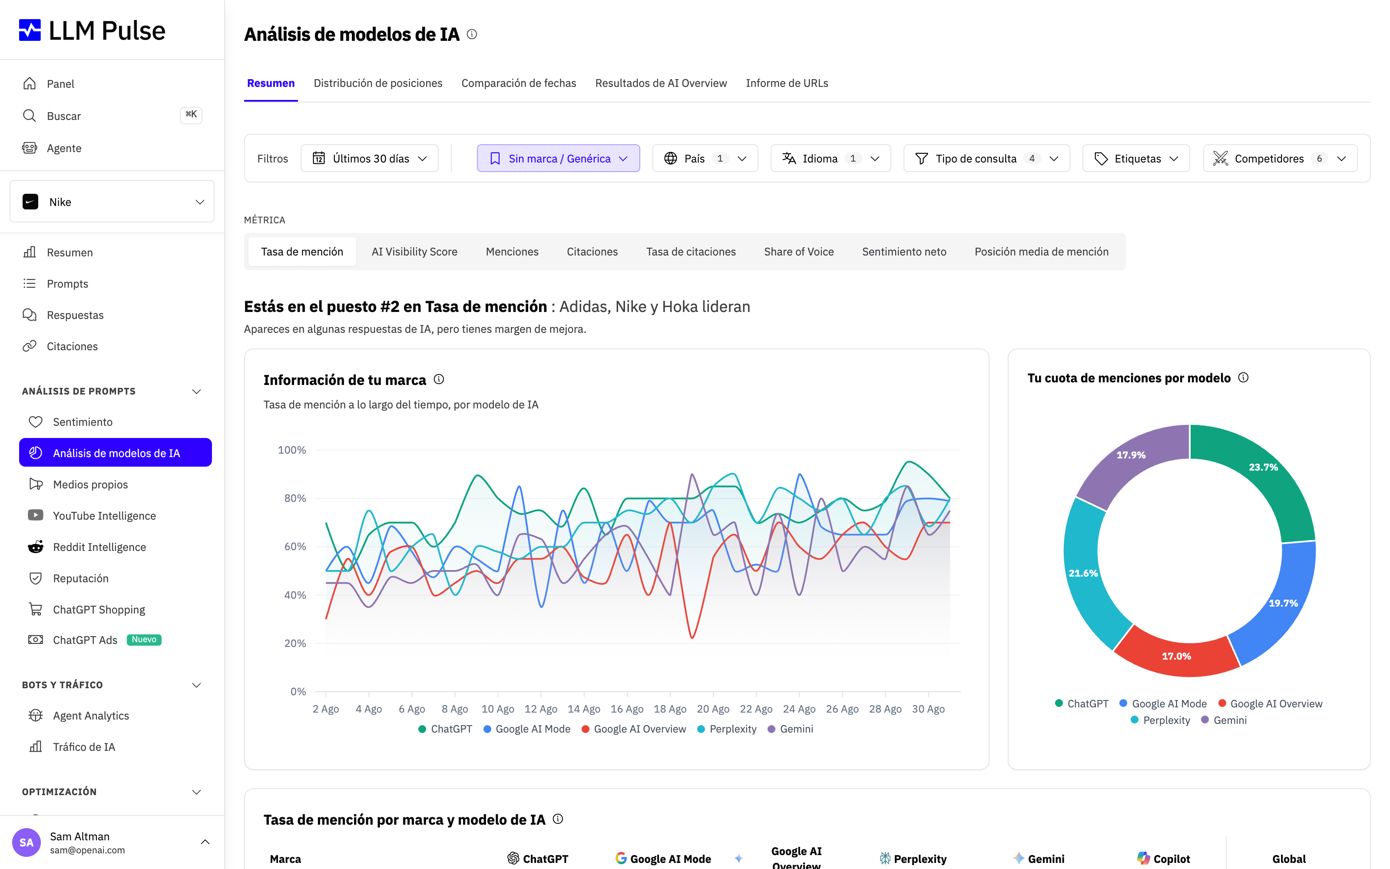Toggle Google AI Overview in line chart legend
The image size is (1390, 869).
pyautogui.click(x=634, y=729)
